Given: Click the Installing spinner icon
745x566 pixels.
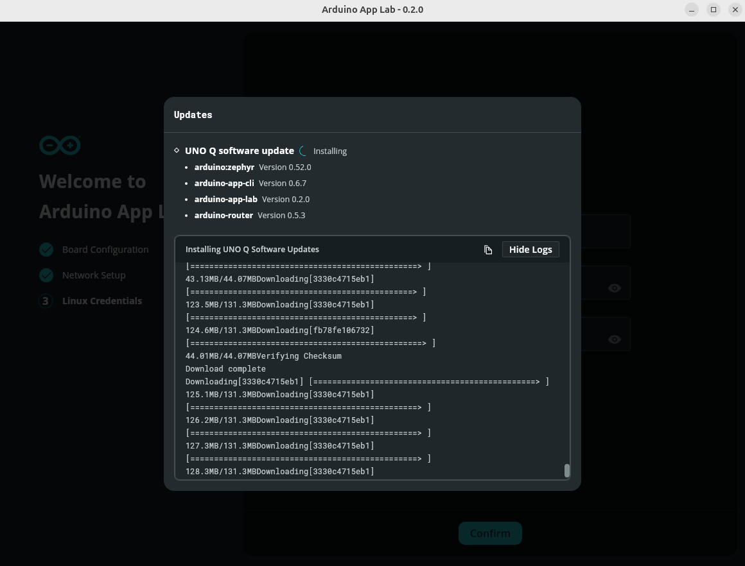Looking at the screenshot, I should point(303,151).
